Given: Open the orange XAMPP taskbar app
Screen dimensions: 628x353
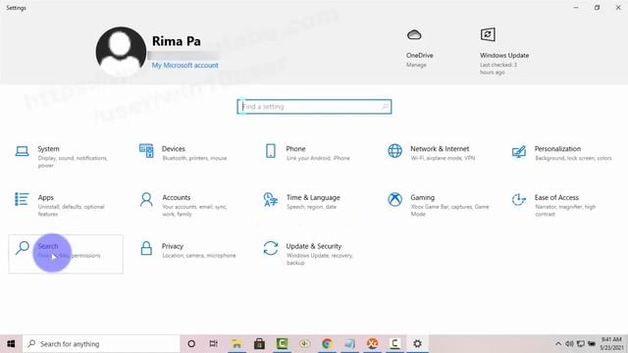Looking at the screenshot, I should click(x=373, y=344).
